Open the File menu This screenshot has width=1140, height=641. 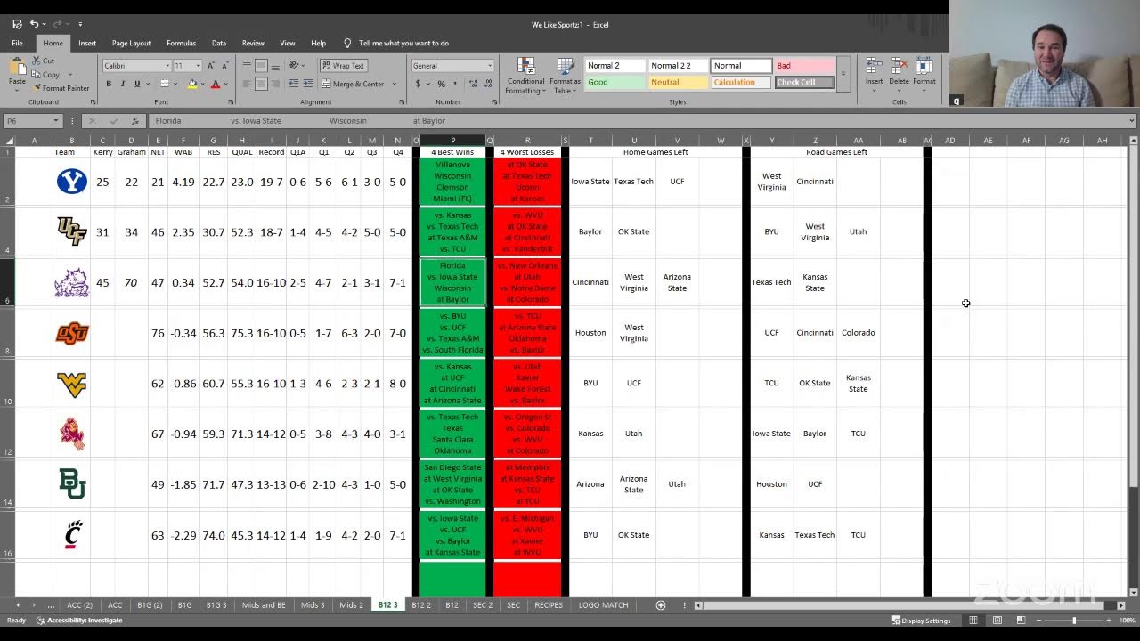point(17,43)
